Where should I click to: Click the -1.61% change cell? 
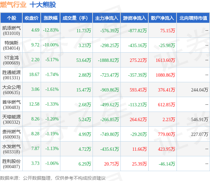point(52,89)
